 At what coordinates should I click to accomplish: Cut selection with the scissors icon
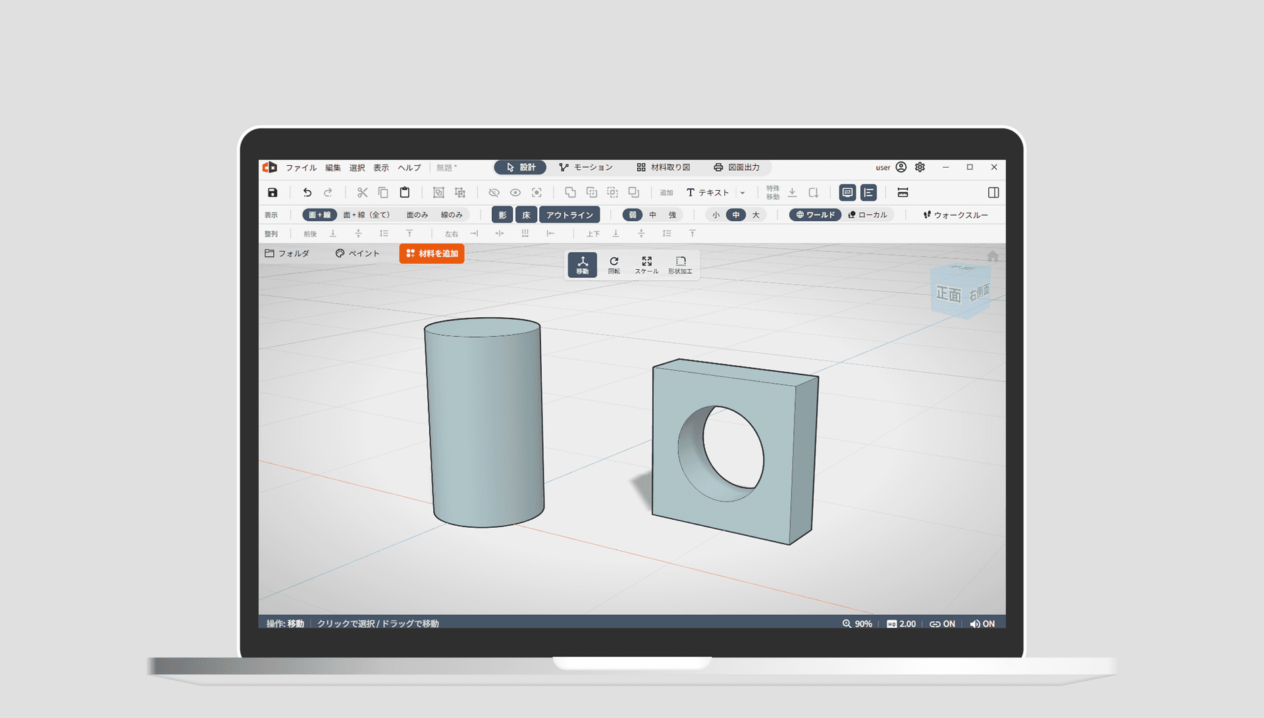pyautogui.click(x=362, y=193)
